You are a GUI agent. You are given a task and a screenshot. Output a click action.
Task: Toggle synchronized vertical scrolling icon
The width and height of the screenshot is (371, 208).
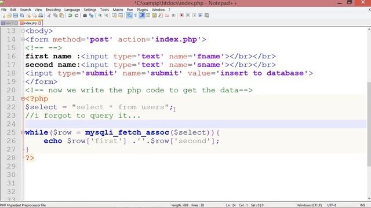coord(114,16)
